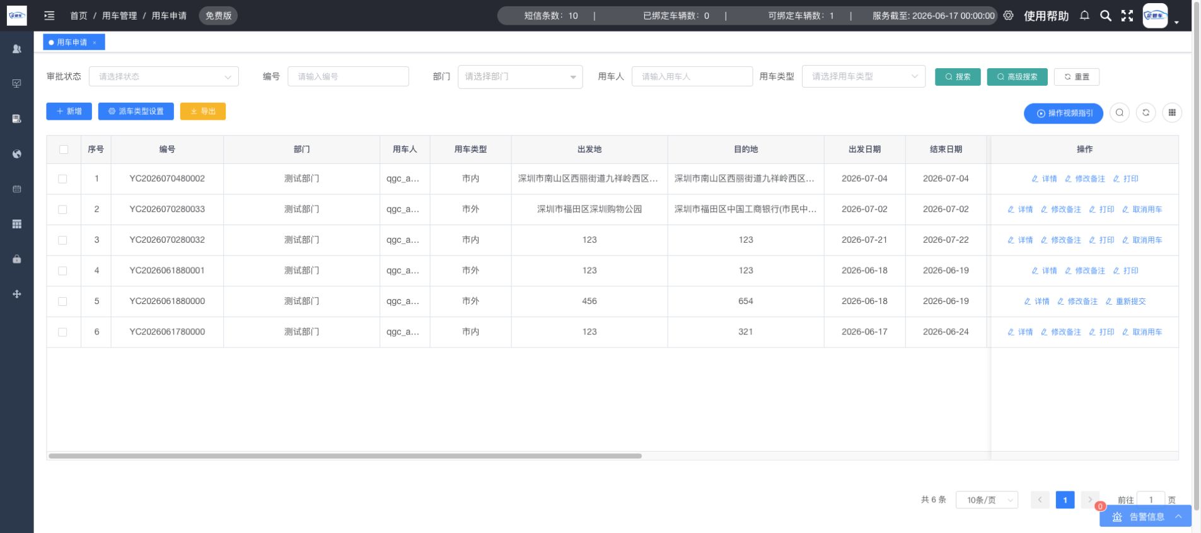Open the monitor icon in sidebar

pos(17,83)
